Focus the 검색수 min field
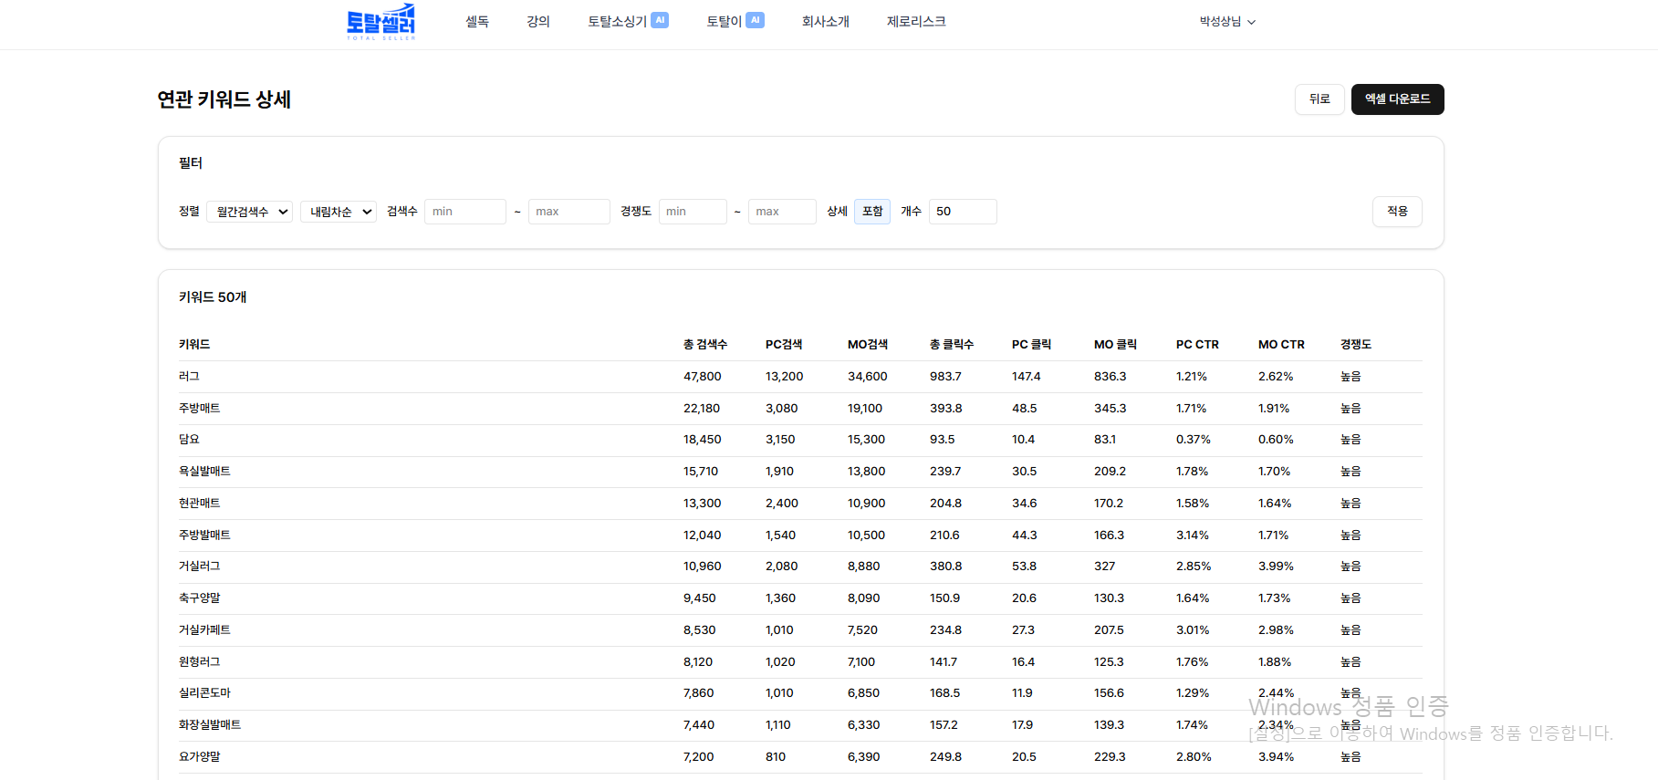Screen dimensions: 1658x780 465,212
